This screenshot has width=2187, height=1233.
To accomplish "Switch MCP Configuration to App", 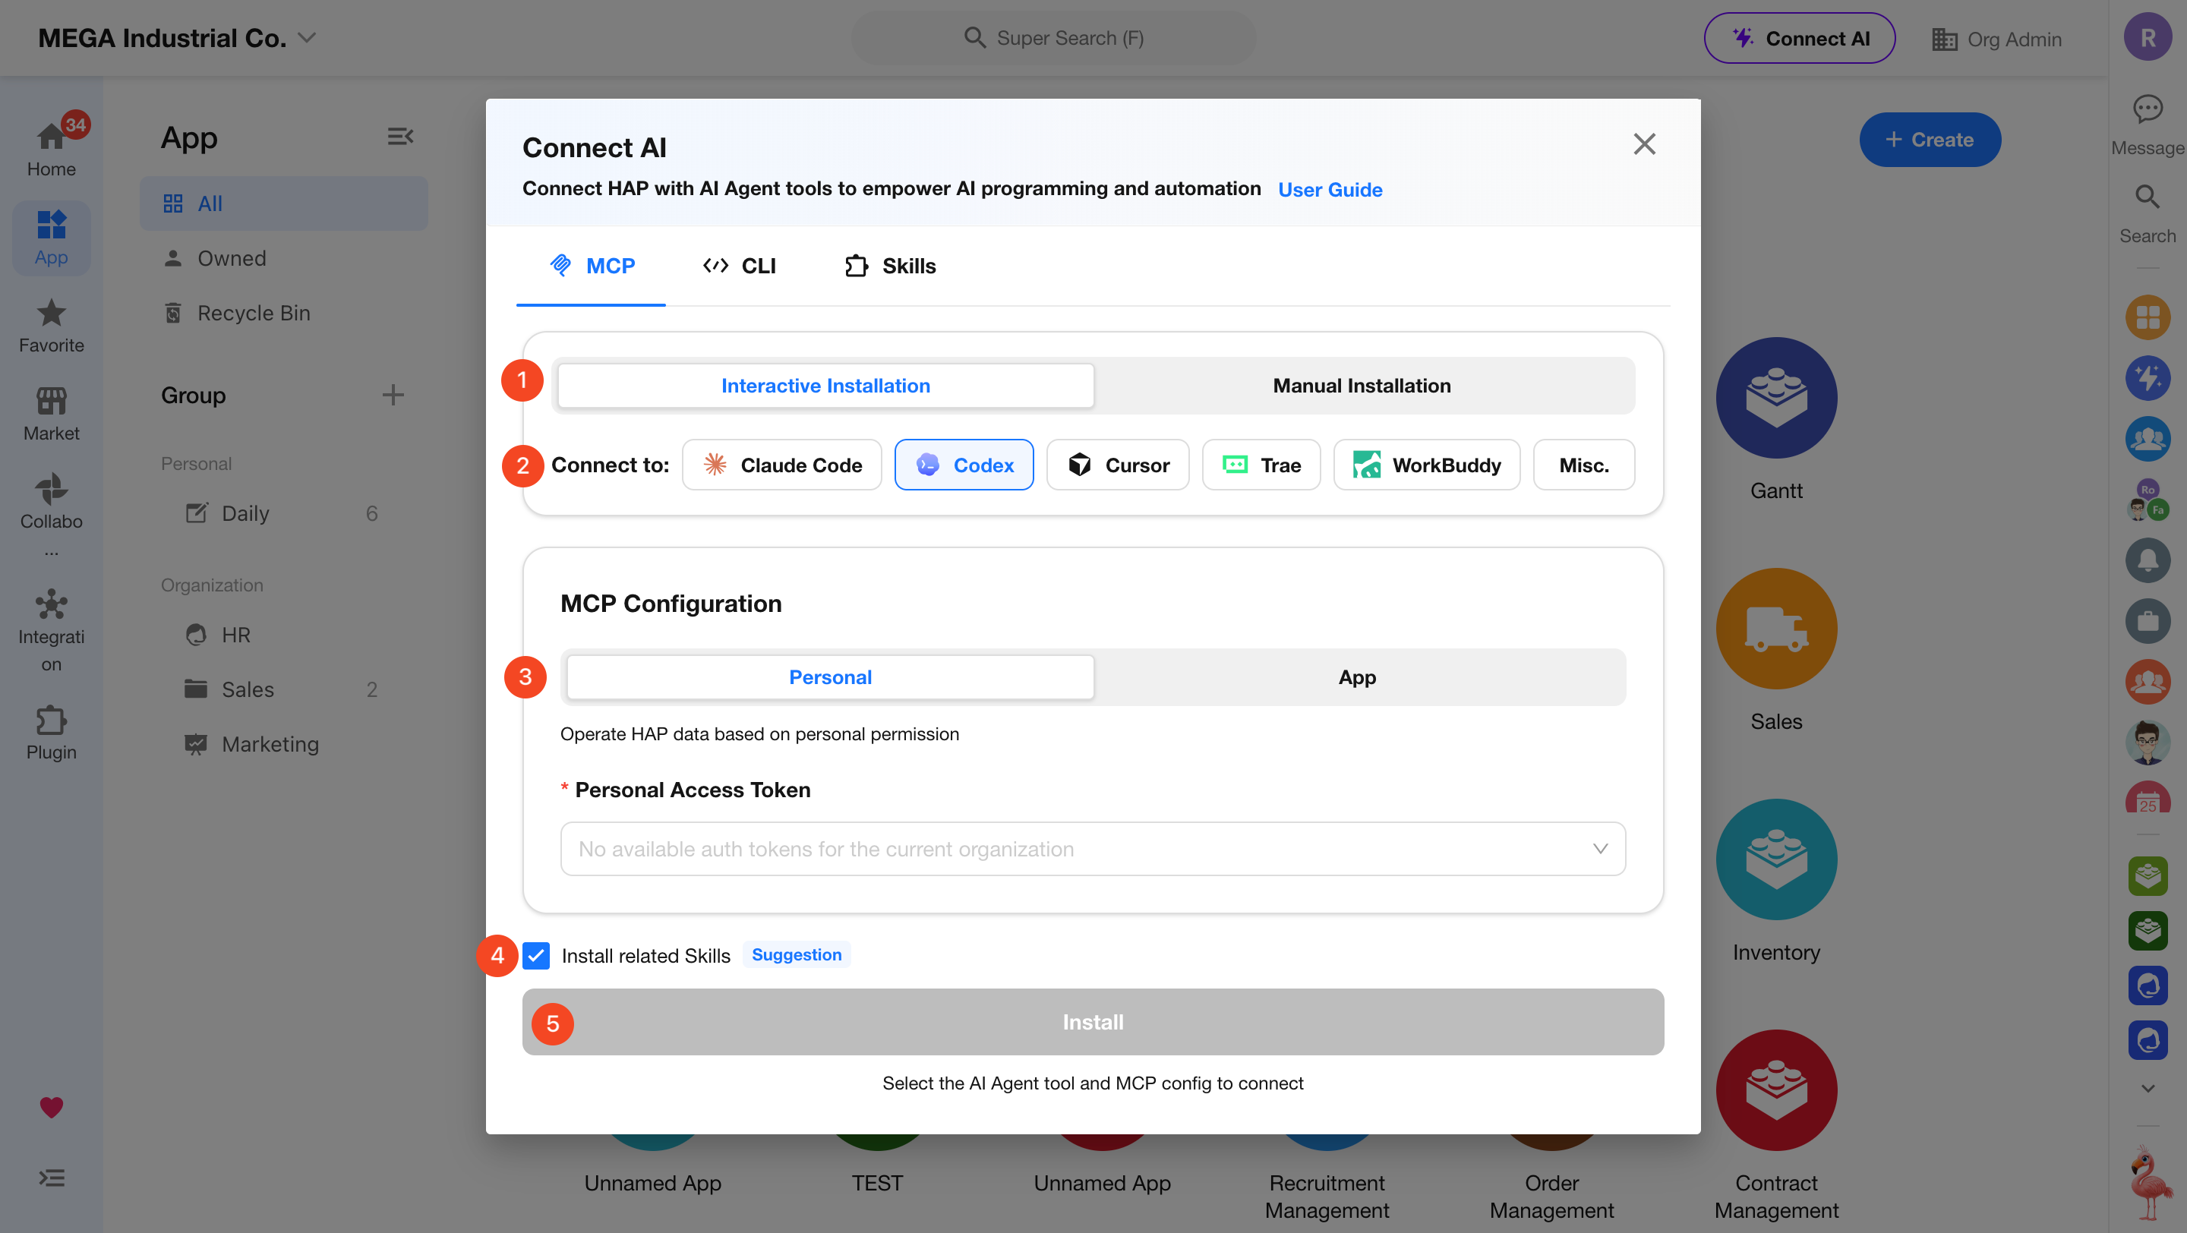I will [x=1357, y=677].
